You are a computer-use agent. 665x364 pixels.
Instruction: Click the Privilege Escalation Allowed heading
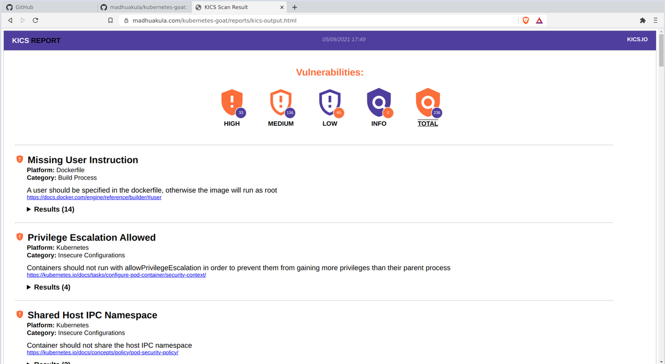point(91,237)
